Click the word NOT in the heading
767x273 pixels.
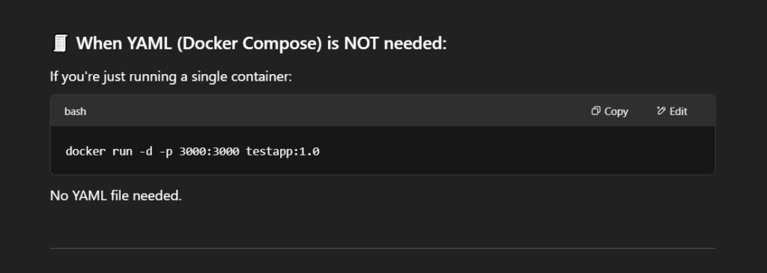click(x=361, y=44)
